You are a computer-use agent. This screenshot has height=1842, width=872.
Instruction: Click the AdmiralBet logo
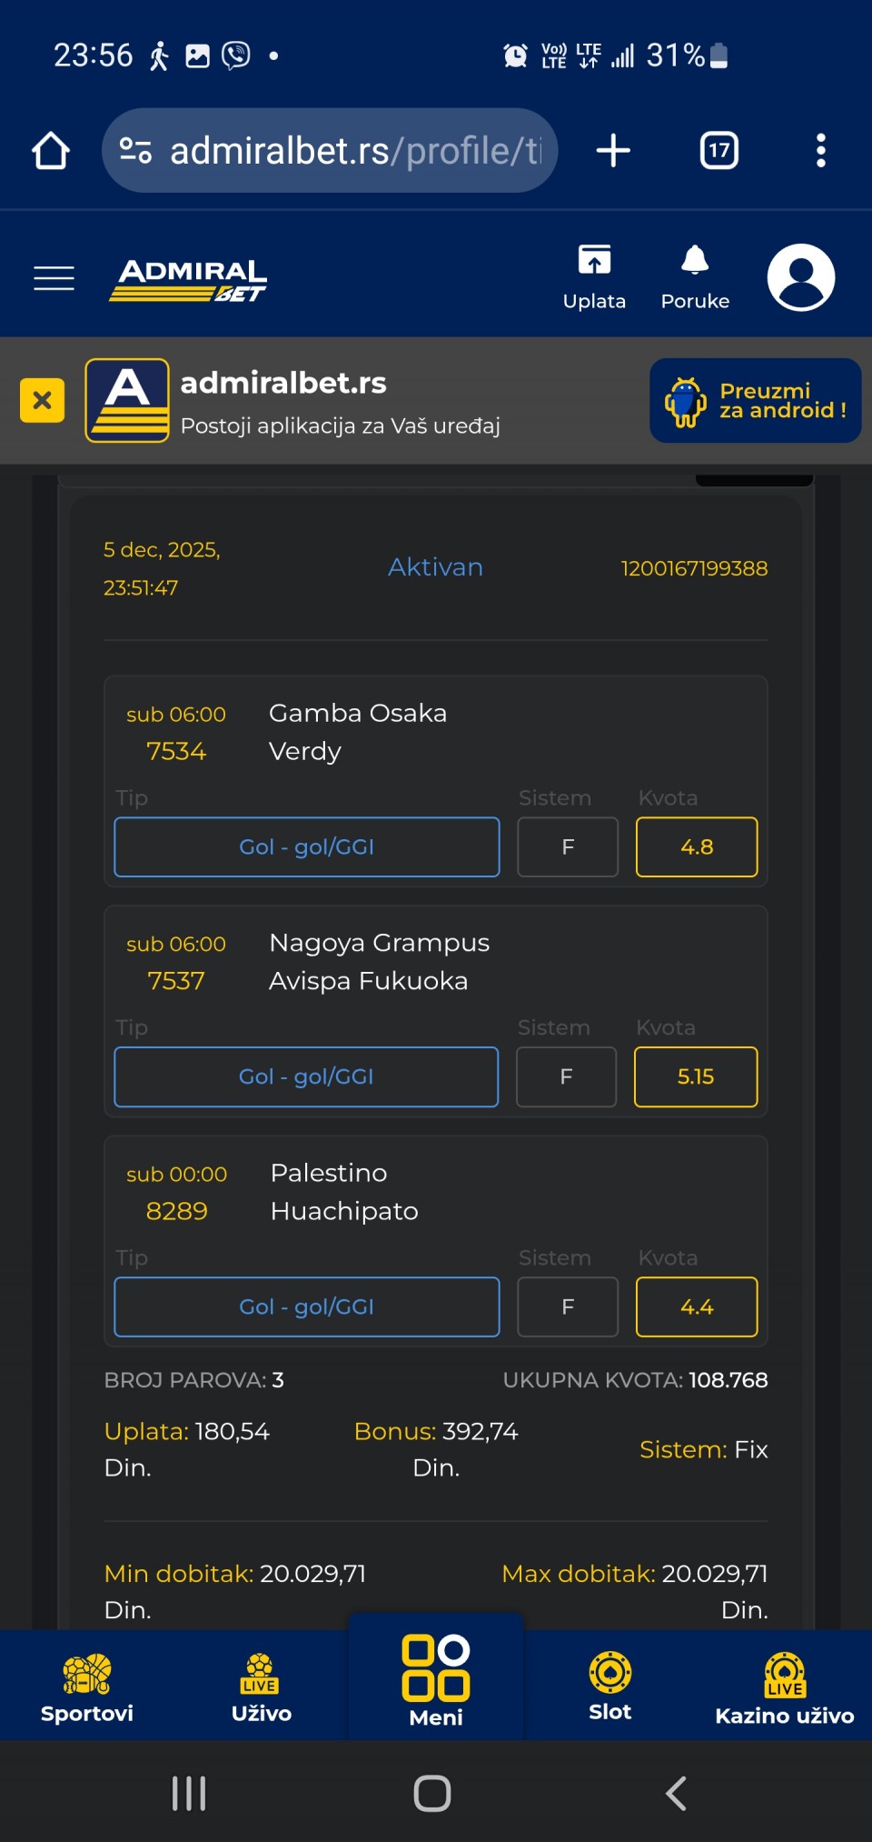pyautogui.click(x=189, y=279)
